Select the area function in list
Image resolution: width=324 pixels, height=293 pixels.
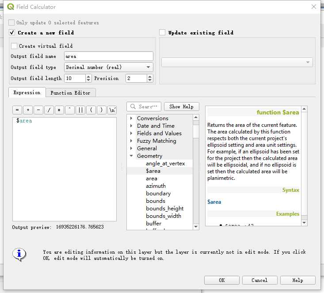tap(152, 179)
